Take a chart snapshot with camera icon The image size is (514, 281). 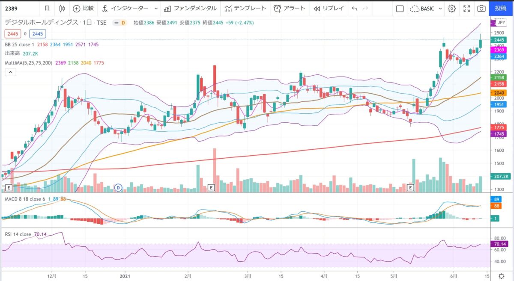(482, 8)
